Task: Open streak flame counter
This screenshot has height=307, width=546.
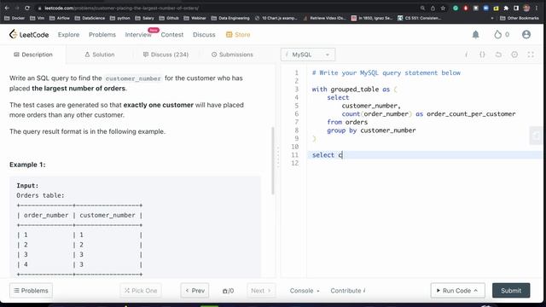Action: click(x=502, y=34)
